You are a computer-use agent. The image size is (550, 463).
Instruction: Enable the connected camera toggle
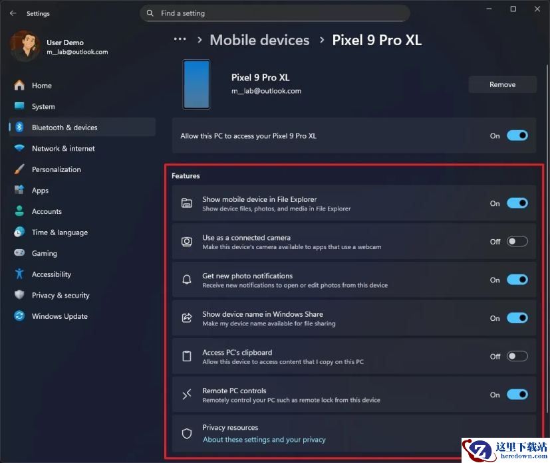pos(517,241)
